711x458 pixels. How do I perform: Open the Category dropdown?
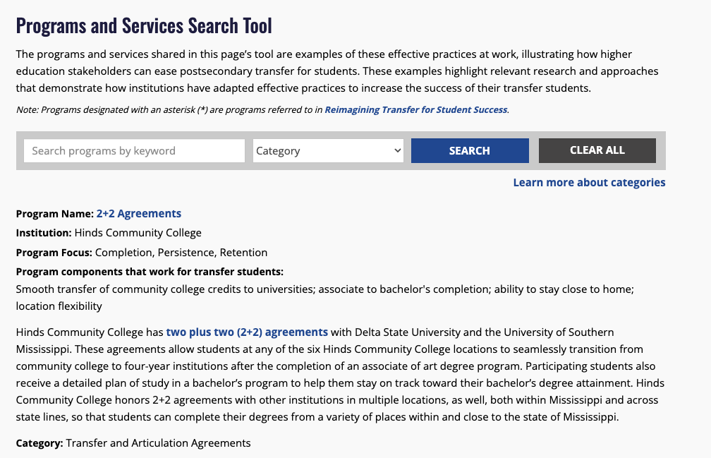[x=328, y=151]
